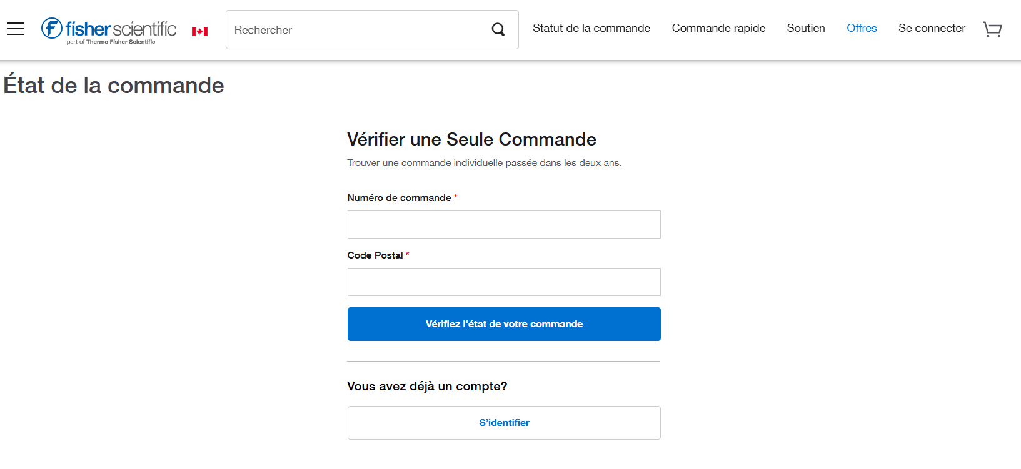The width and height of the screenshot is (1021, 469).
Task: Click the Vérifier une Seule Commande heading
Action: [x=471, y=139]
